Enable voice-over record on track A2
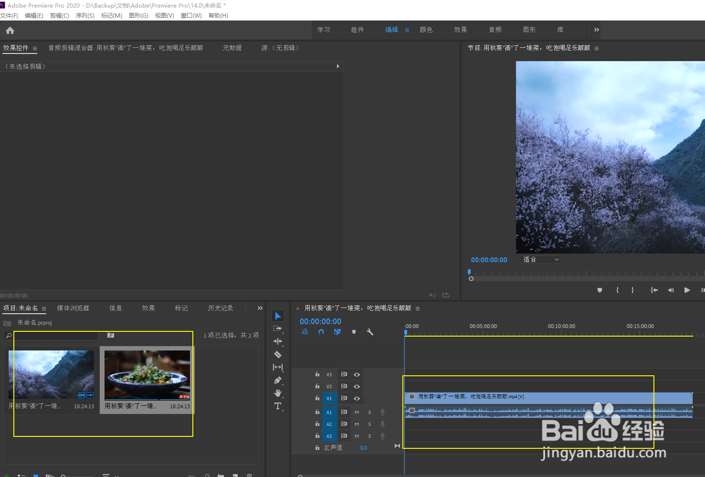 [x=382, y=424]
